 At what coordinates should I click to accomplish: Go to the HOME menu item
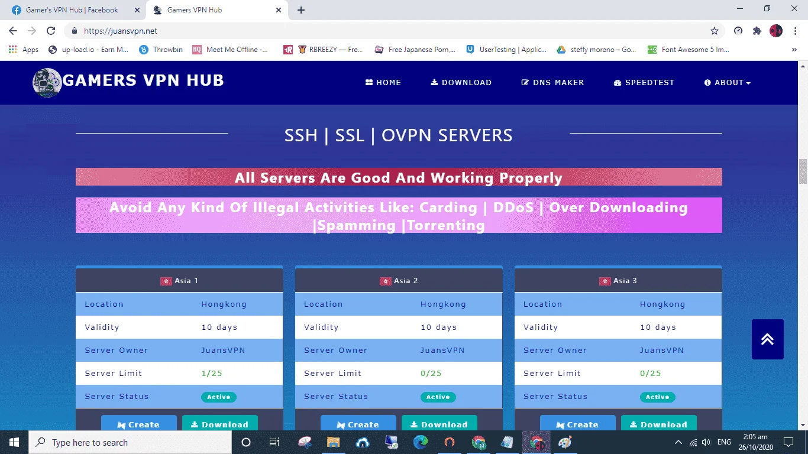[383, 83]
